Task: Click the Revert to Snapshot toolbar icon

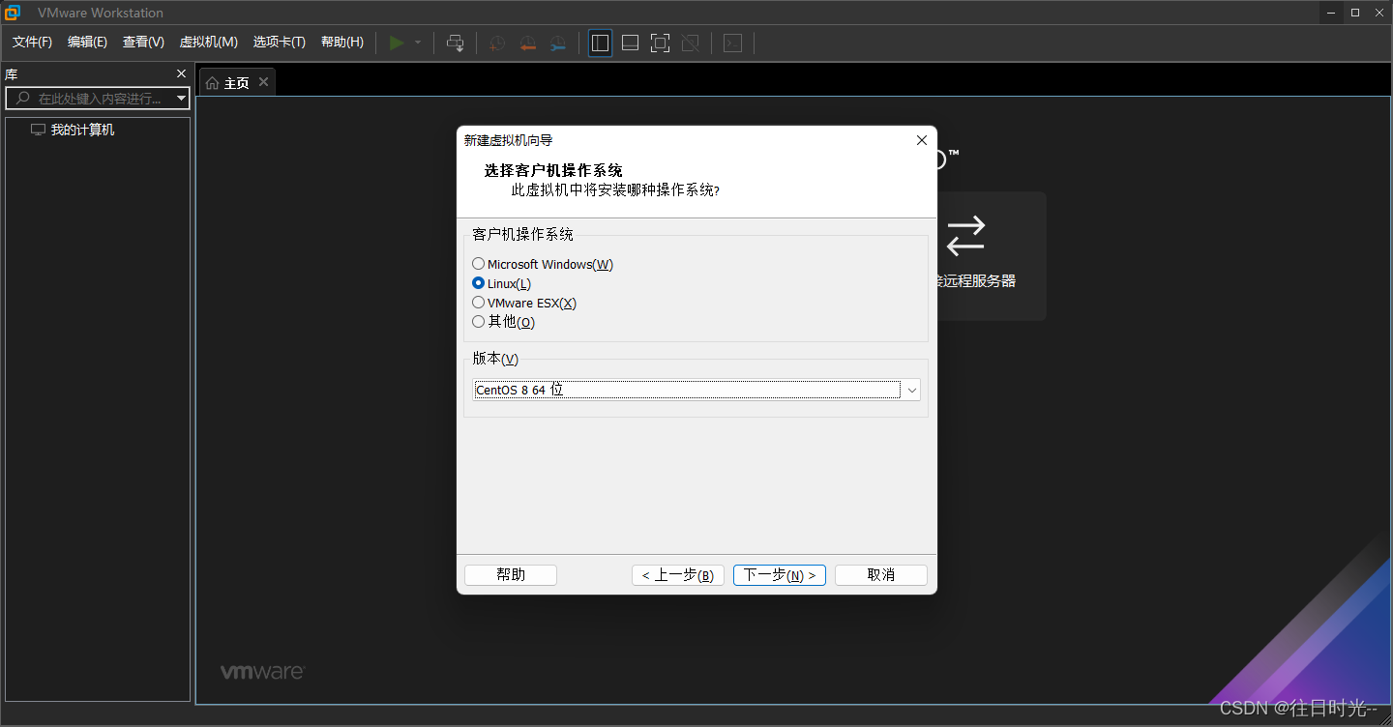Action: [527, 43]
